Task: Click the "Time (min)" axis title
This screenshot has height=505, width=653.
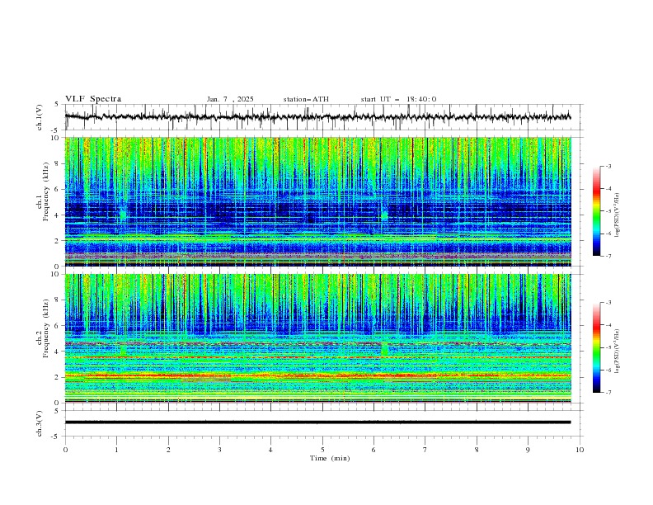Action: pos(330,458)
